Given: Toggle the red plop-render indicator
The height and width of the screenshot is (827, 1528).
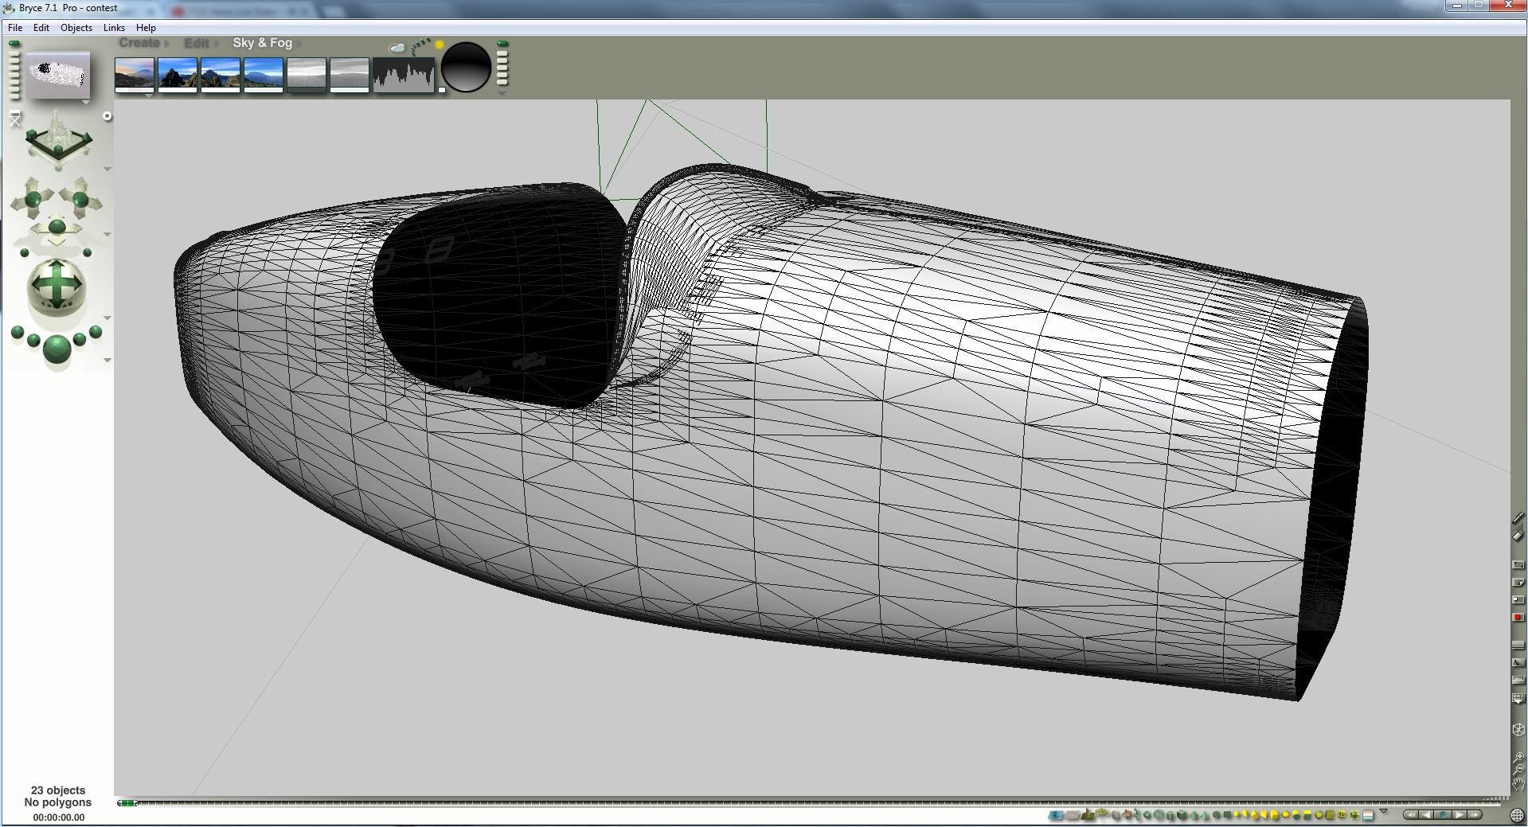Looking at the screenshot, I should pos(1518,618).
